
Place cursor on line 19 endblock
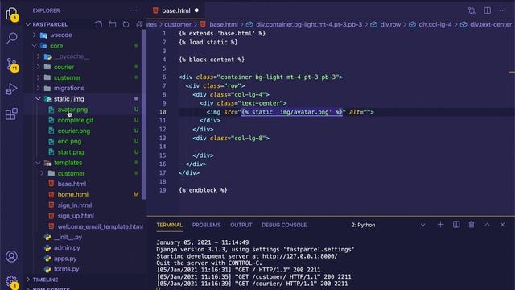click(203, 190)
